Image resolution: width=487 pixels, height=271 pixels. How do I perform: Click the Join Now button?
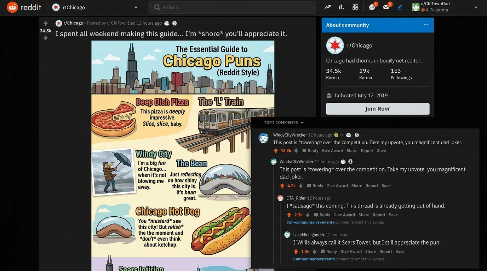tap(378, 109)
